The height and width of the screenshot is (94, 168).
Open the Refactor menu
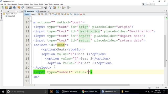tap(27, 4)
